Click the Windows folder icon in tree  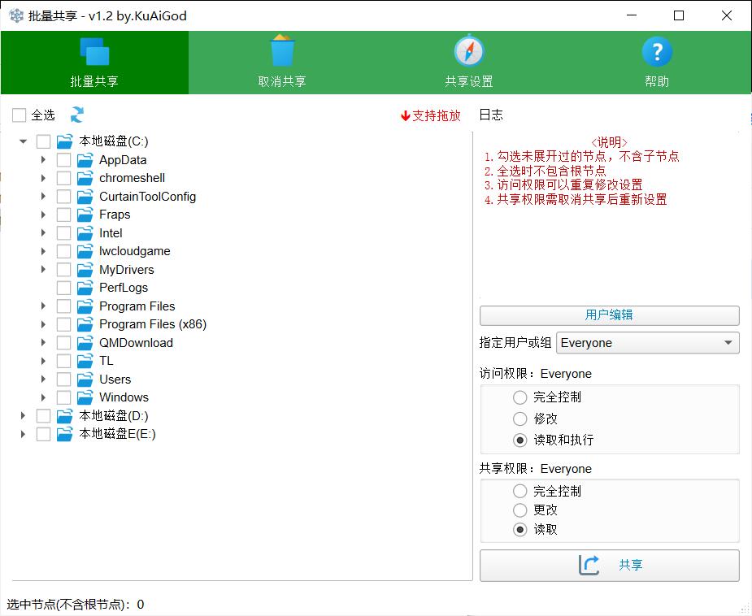[85, 397]
